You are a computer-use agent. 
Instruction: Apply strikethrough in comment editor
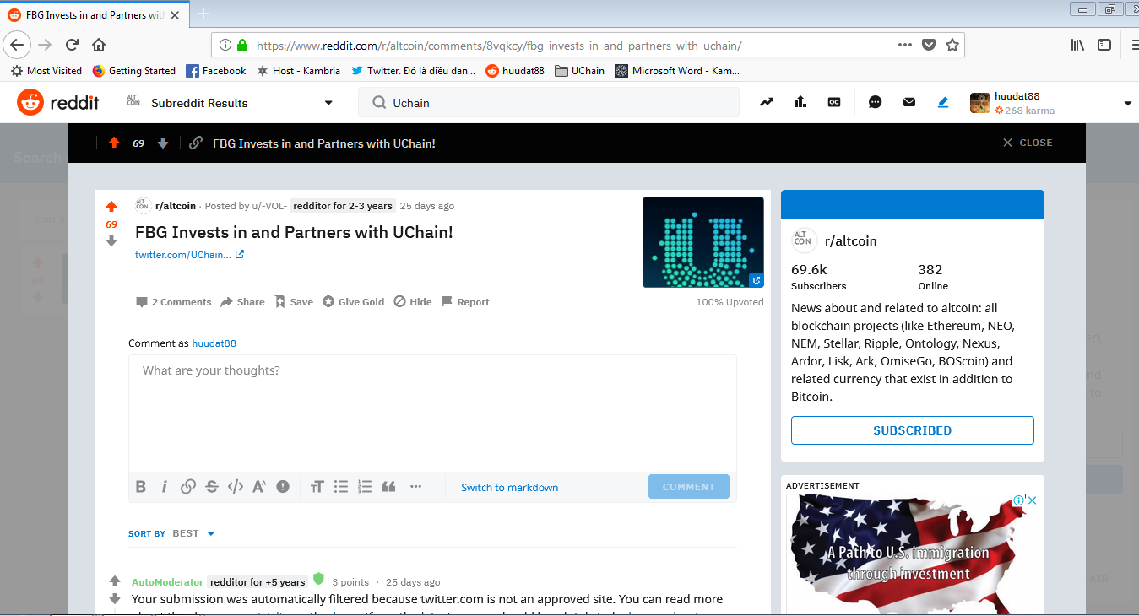[x=212, y=486]
